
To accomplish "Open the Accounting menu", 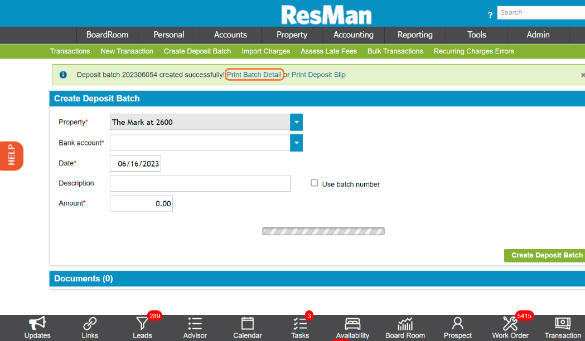I will click(x=354, y=35).
